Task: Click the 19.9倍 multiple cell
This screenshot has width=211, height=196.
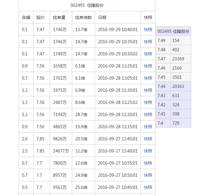Action: 83,126
